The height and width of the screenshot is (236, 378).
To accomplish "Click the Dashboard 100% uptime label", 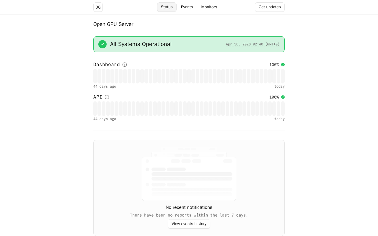I will [x=274, y=65].
